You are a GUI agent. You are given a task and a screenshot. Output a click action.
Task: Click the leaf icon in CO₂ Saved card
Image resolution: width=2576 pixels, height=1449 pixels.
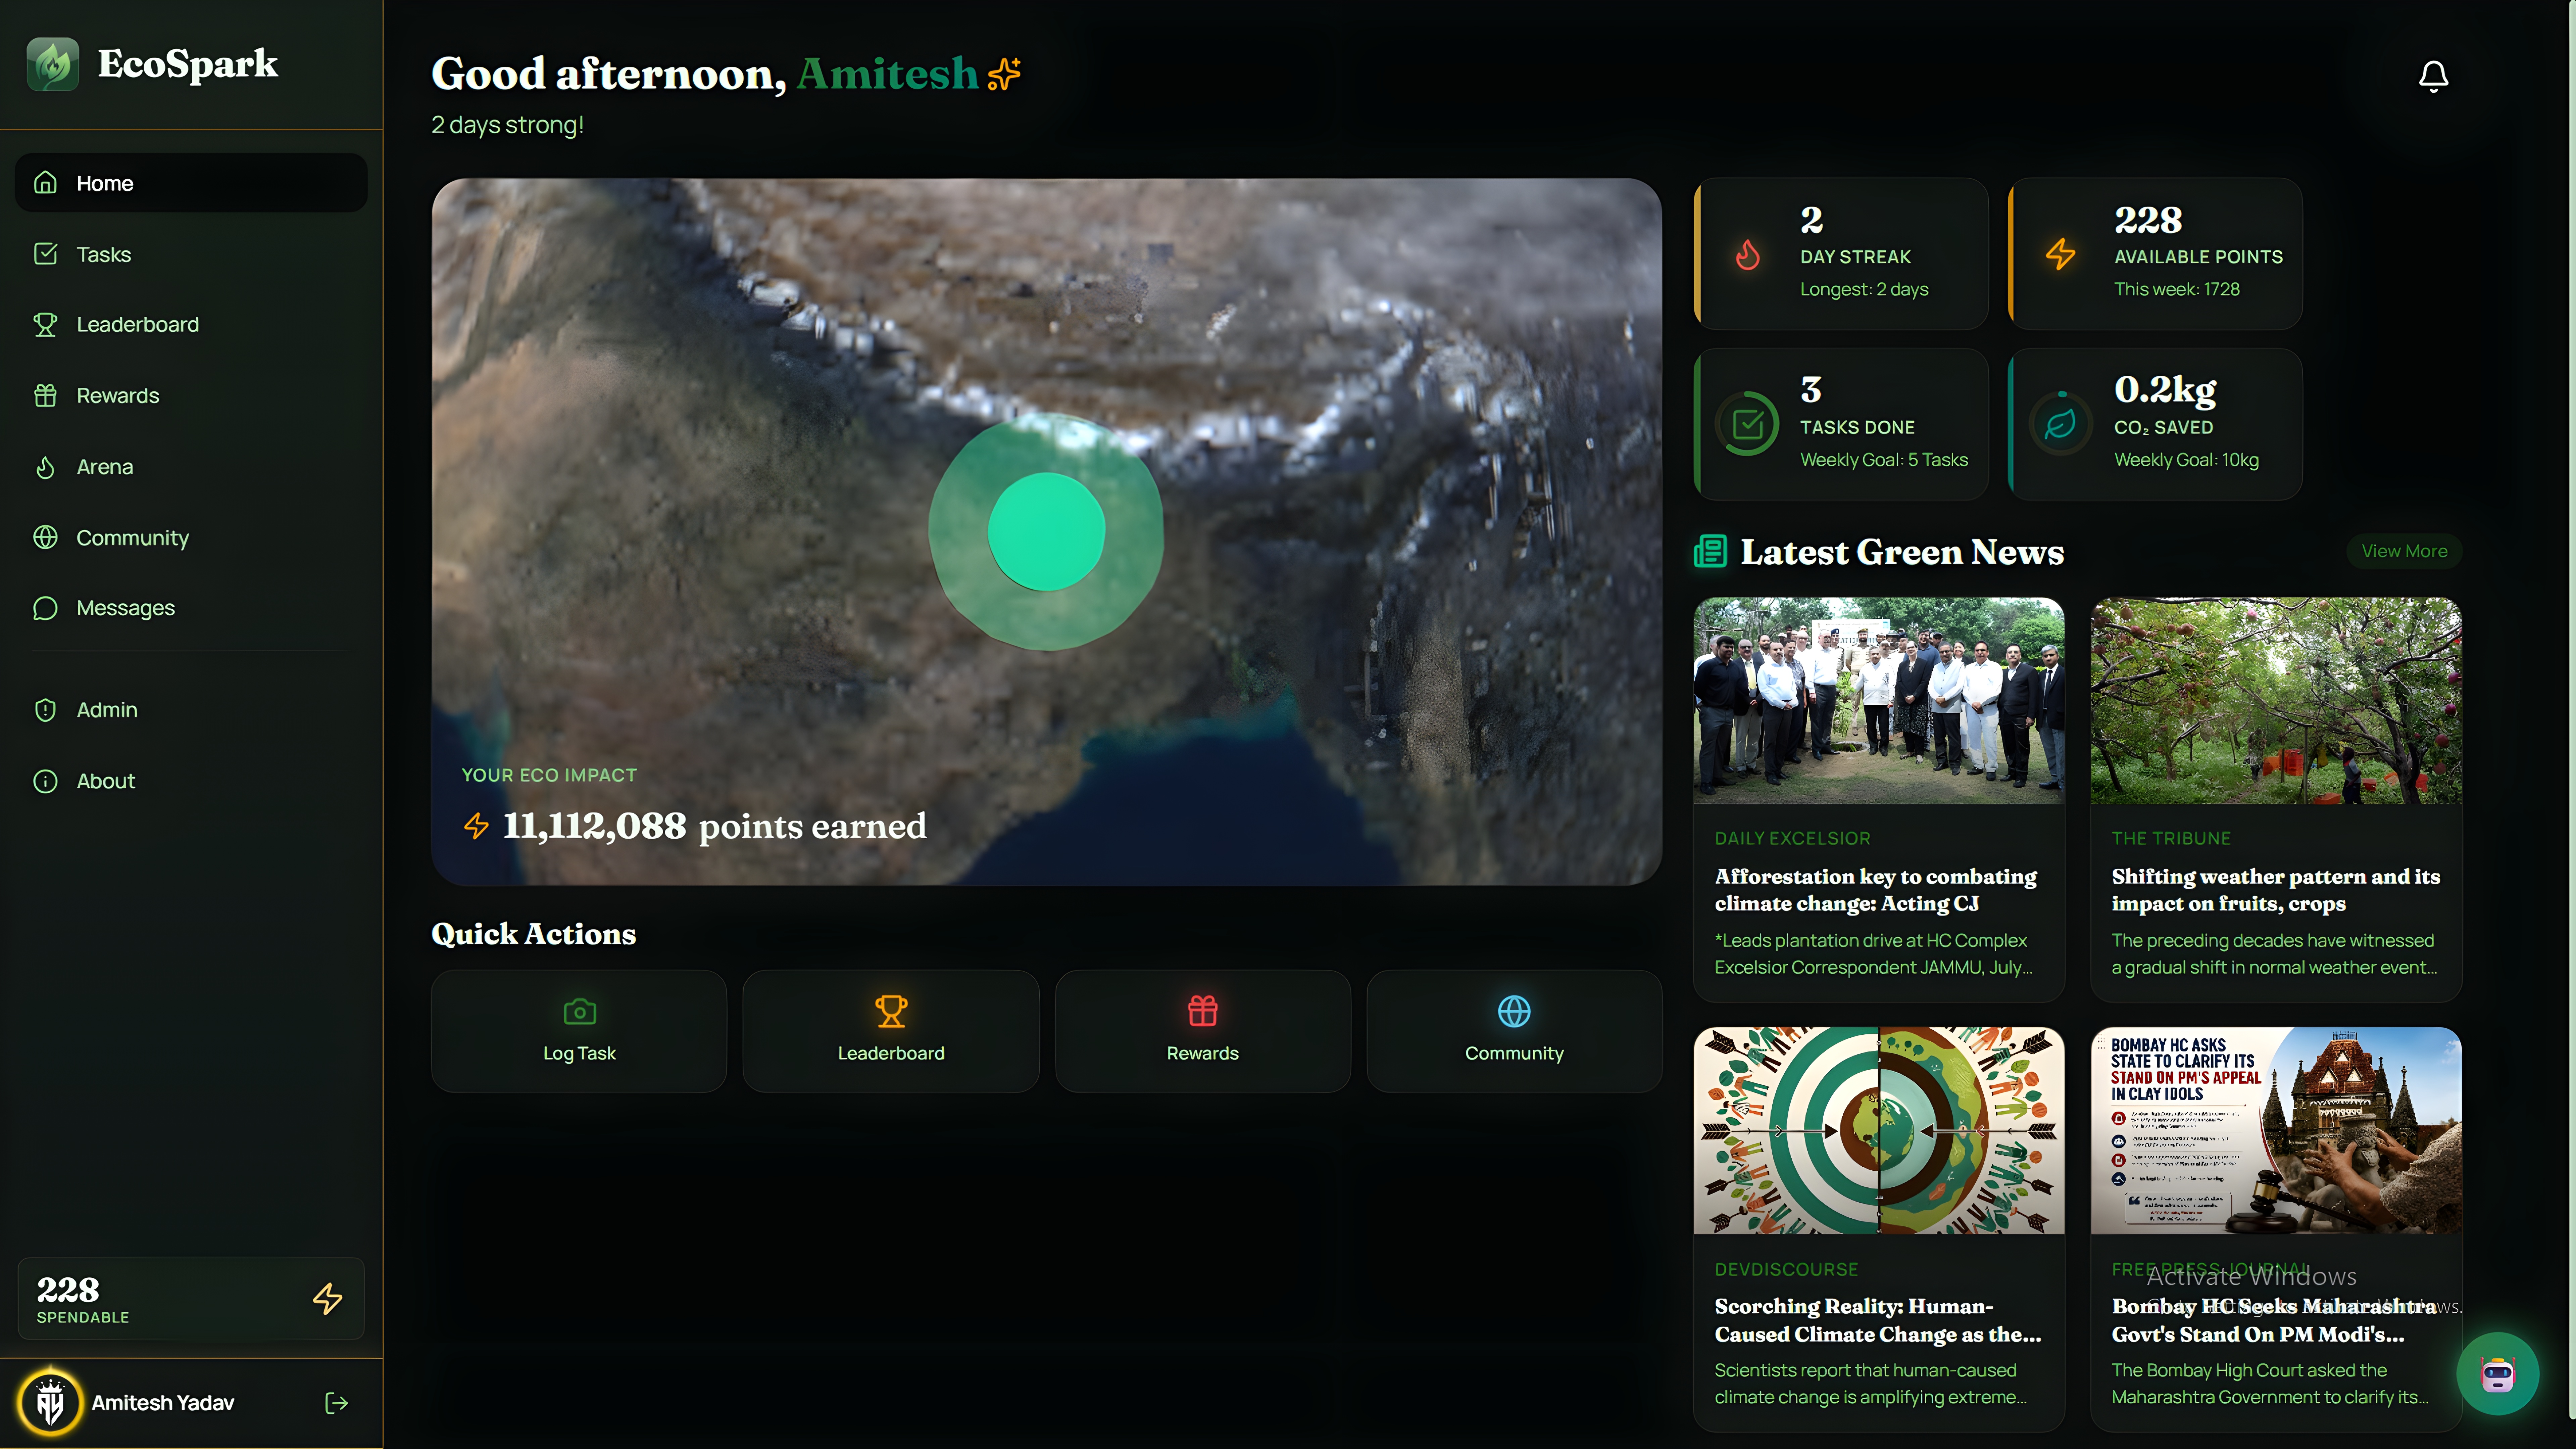pos(2060,424)
